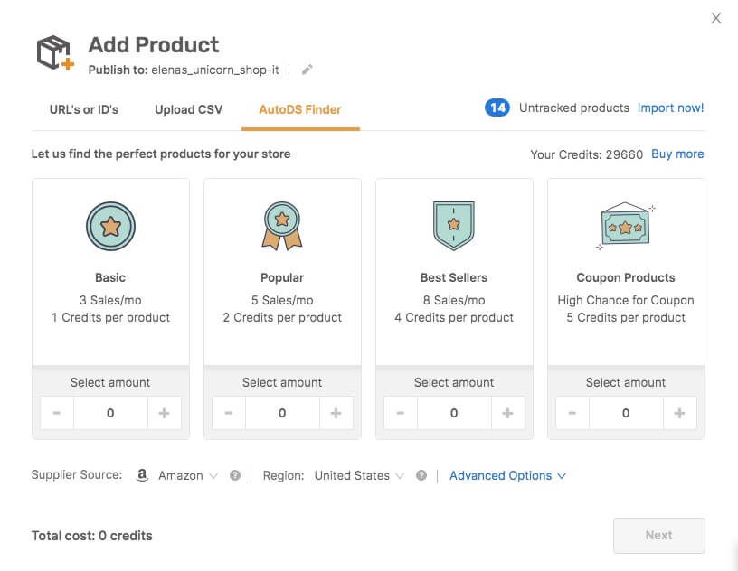Viewport: 738px width, 571px height.
Task: Click the 14 untracked products badge
Action: click(497, 108)
